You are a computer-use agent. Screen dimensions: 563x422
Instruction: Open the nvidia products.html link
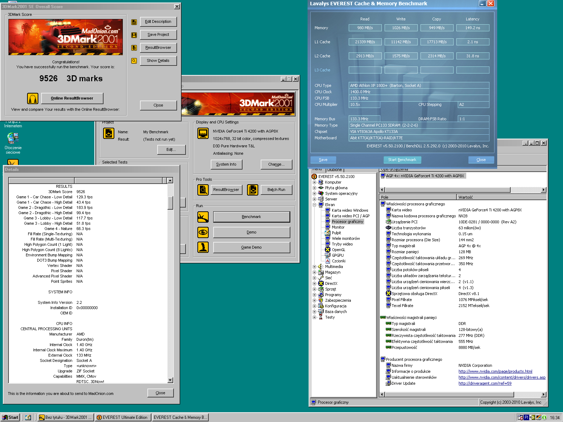495,371
